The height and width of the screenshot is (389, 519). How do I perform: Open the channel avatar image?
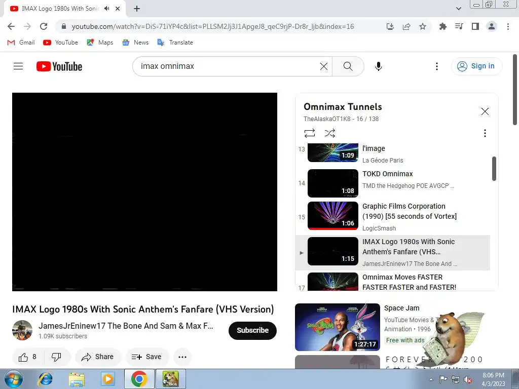coord(22,330)
